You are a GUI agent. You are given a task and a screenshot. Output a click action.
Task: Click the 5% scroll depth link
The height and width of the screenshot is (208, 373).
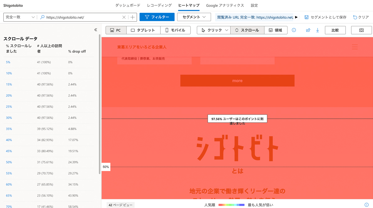point(8,62)
